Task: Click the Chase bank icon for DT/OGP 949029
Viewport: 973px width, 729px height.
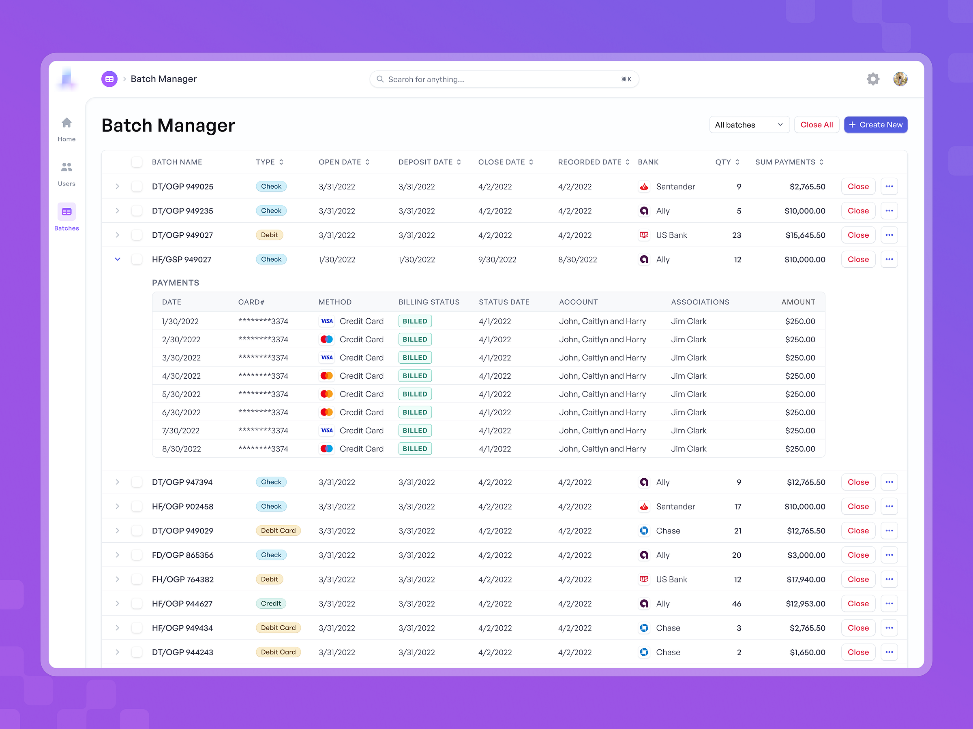Action: [x=644, y=531]
